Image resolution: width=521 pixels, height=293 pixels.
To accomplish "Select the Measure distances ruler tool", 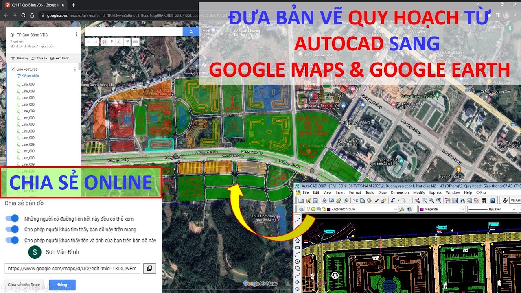I will [x=136, y=42].
